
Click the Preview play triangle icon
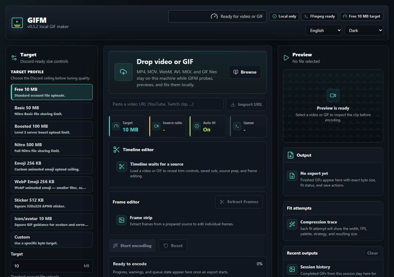[x=286, y=58]
